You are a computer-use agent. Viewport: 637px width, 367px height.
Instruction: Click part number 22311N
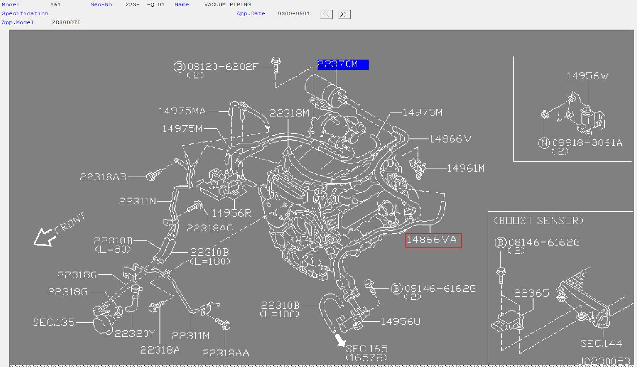tap(138, 201)
